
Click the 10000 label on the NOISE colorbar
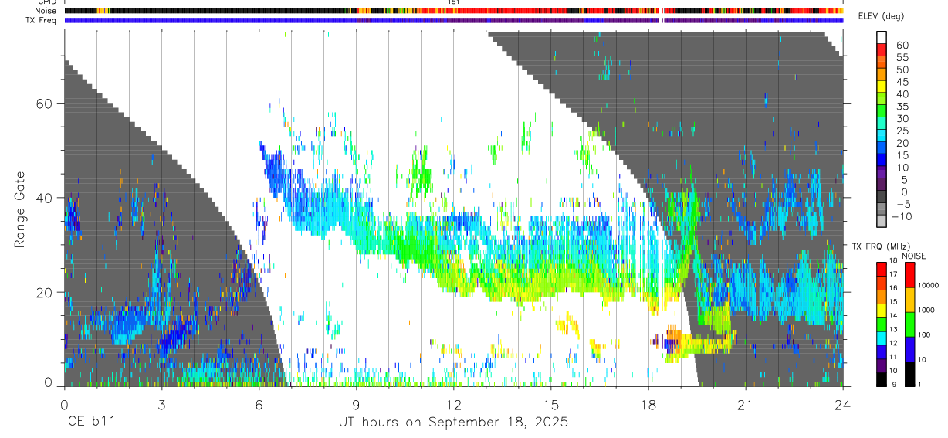coord(929,286)
